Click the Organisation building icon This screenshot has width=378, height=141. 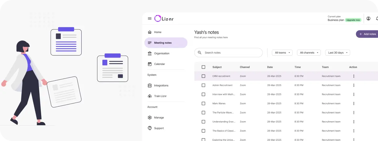[150, 53]
